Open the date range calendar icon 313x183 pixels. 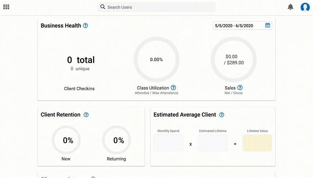(267, 25)
